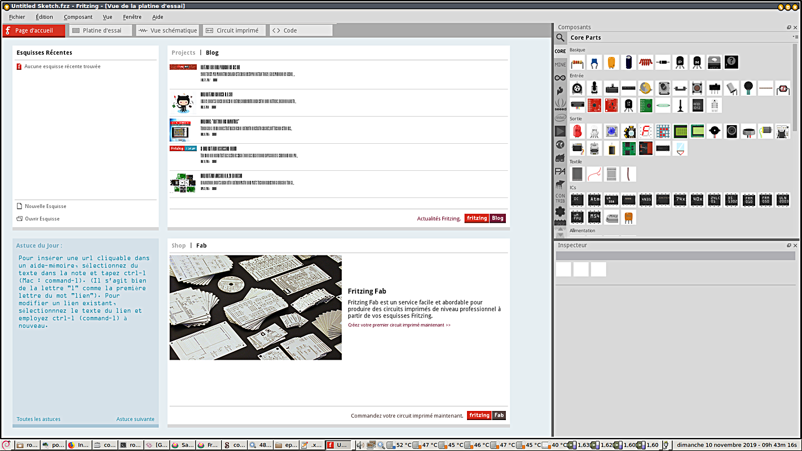The width and height of the screenshot is (802, 451).
Task: Select the resistor part in Basique
Action: click(x=577, y=62)
